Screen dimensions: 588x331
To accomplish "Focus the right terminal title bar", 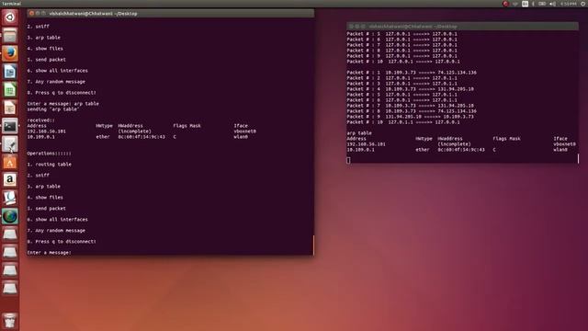I will click(462, 27).
